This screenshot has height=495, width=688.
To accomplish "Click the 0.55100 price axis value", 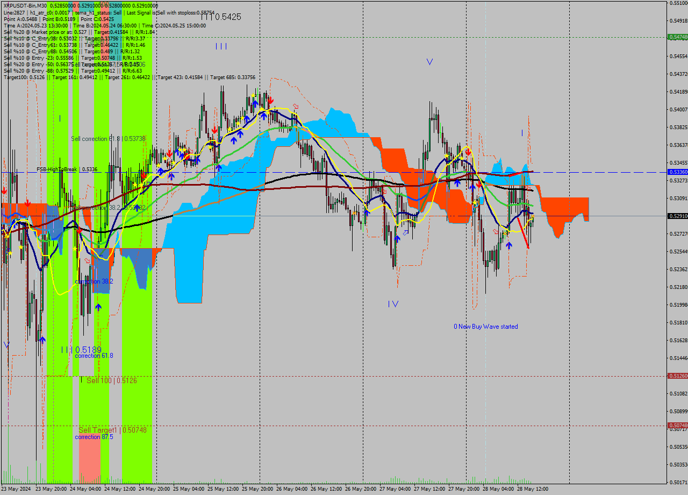I will coord(679,3).
